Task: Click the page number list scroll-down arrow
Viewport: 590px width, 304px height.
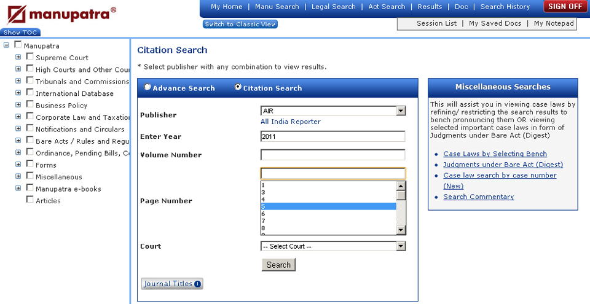Action: (401, 230)
